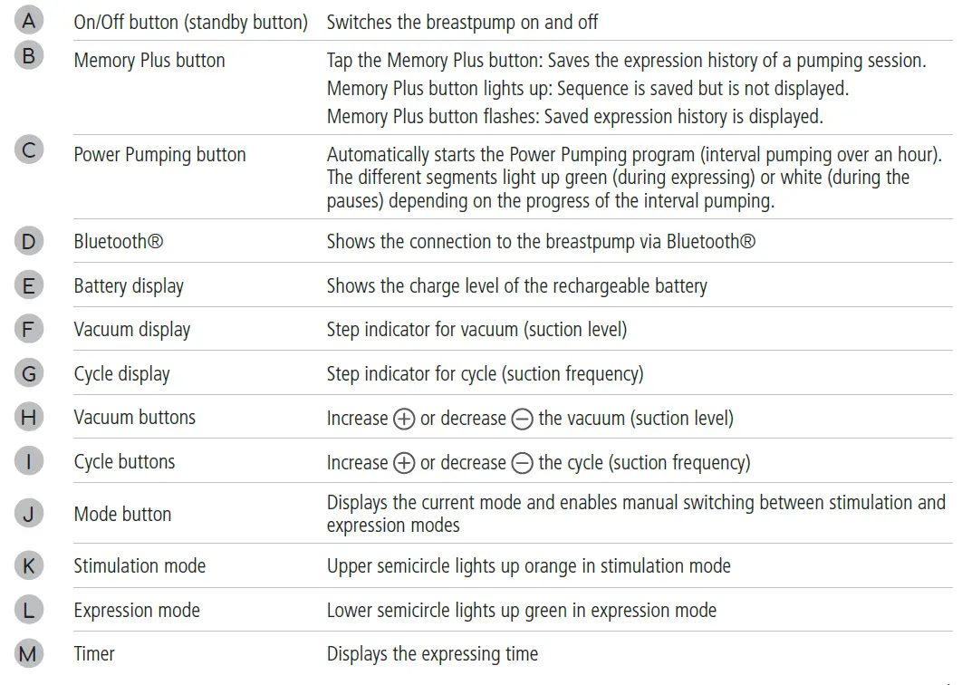Click the "Expression mode" label

click(137, 610)
